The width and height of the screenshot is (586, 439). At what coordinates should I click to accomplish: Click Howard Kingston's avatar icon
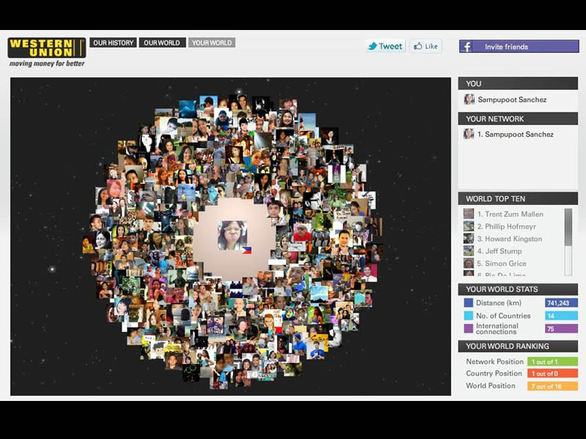coord(469,239)
